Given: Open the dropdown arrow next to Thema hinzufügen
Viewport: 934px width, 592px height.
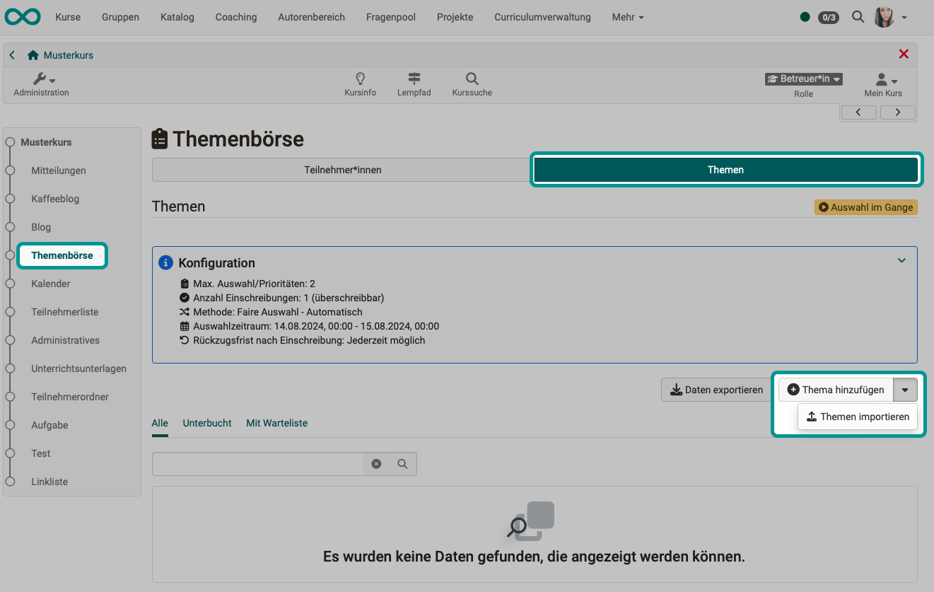Looking at the screenshot, I should point(906,389).
